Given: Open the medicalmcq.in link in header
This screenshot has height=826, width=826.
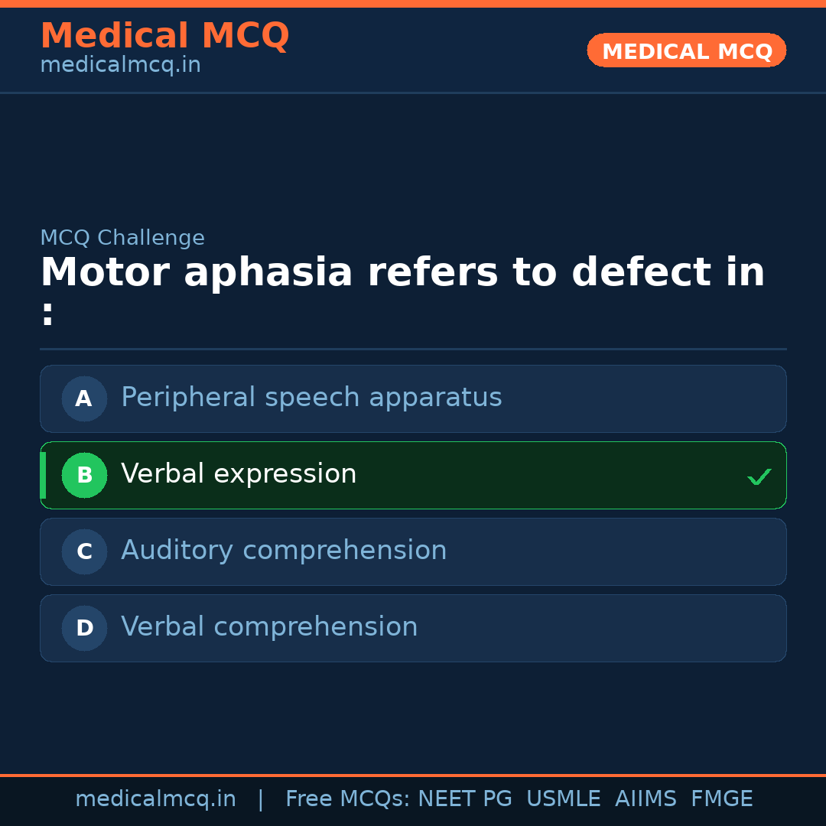Looking at the screenshot, I should click(x=120, y=65).
